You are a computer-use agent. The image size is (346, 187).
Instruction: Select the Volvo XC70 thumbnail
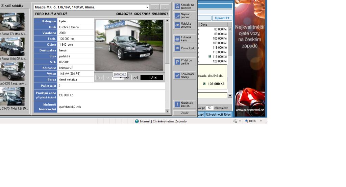pyautogui.click(x=12, y=72)
